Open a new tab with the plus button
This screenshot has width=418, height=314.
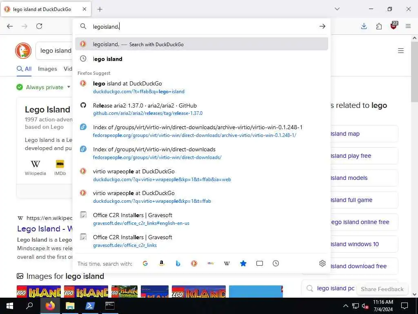pyautogui.click(x=100, y=9)
